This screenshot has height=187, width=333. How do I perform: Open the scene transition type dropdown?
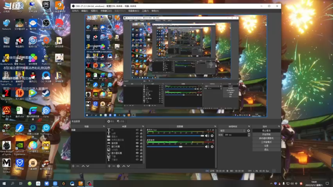coord(232,131)
